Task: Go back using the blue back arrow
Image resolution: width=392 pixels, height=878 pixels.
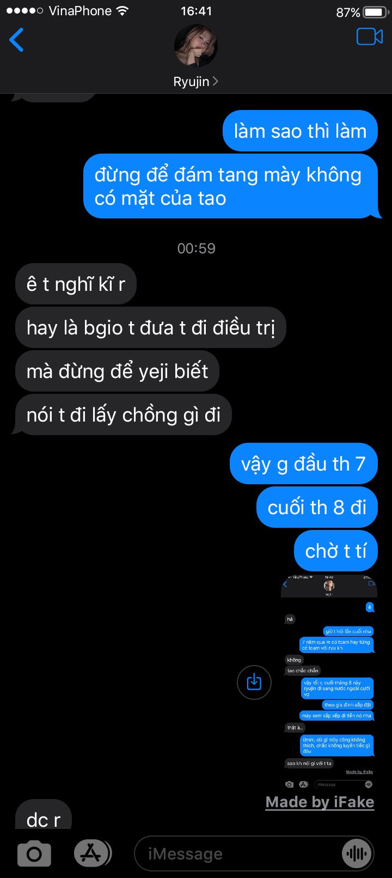Action: point(17,40)
